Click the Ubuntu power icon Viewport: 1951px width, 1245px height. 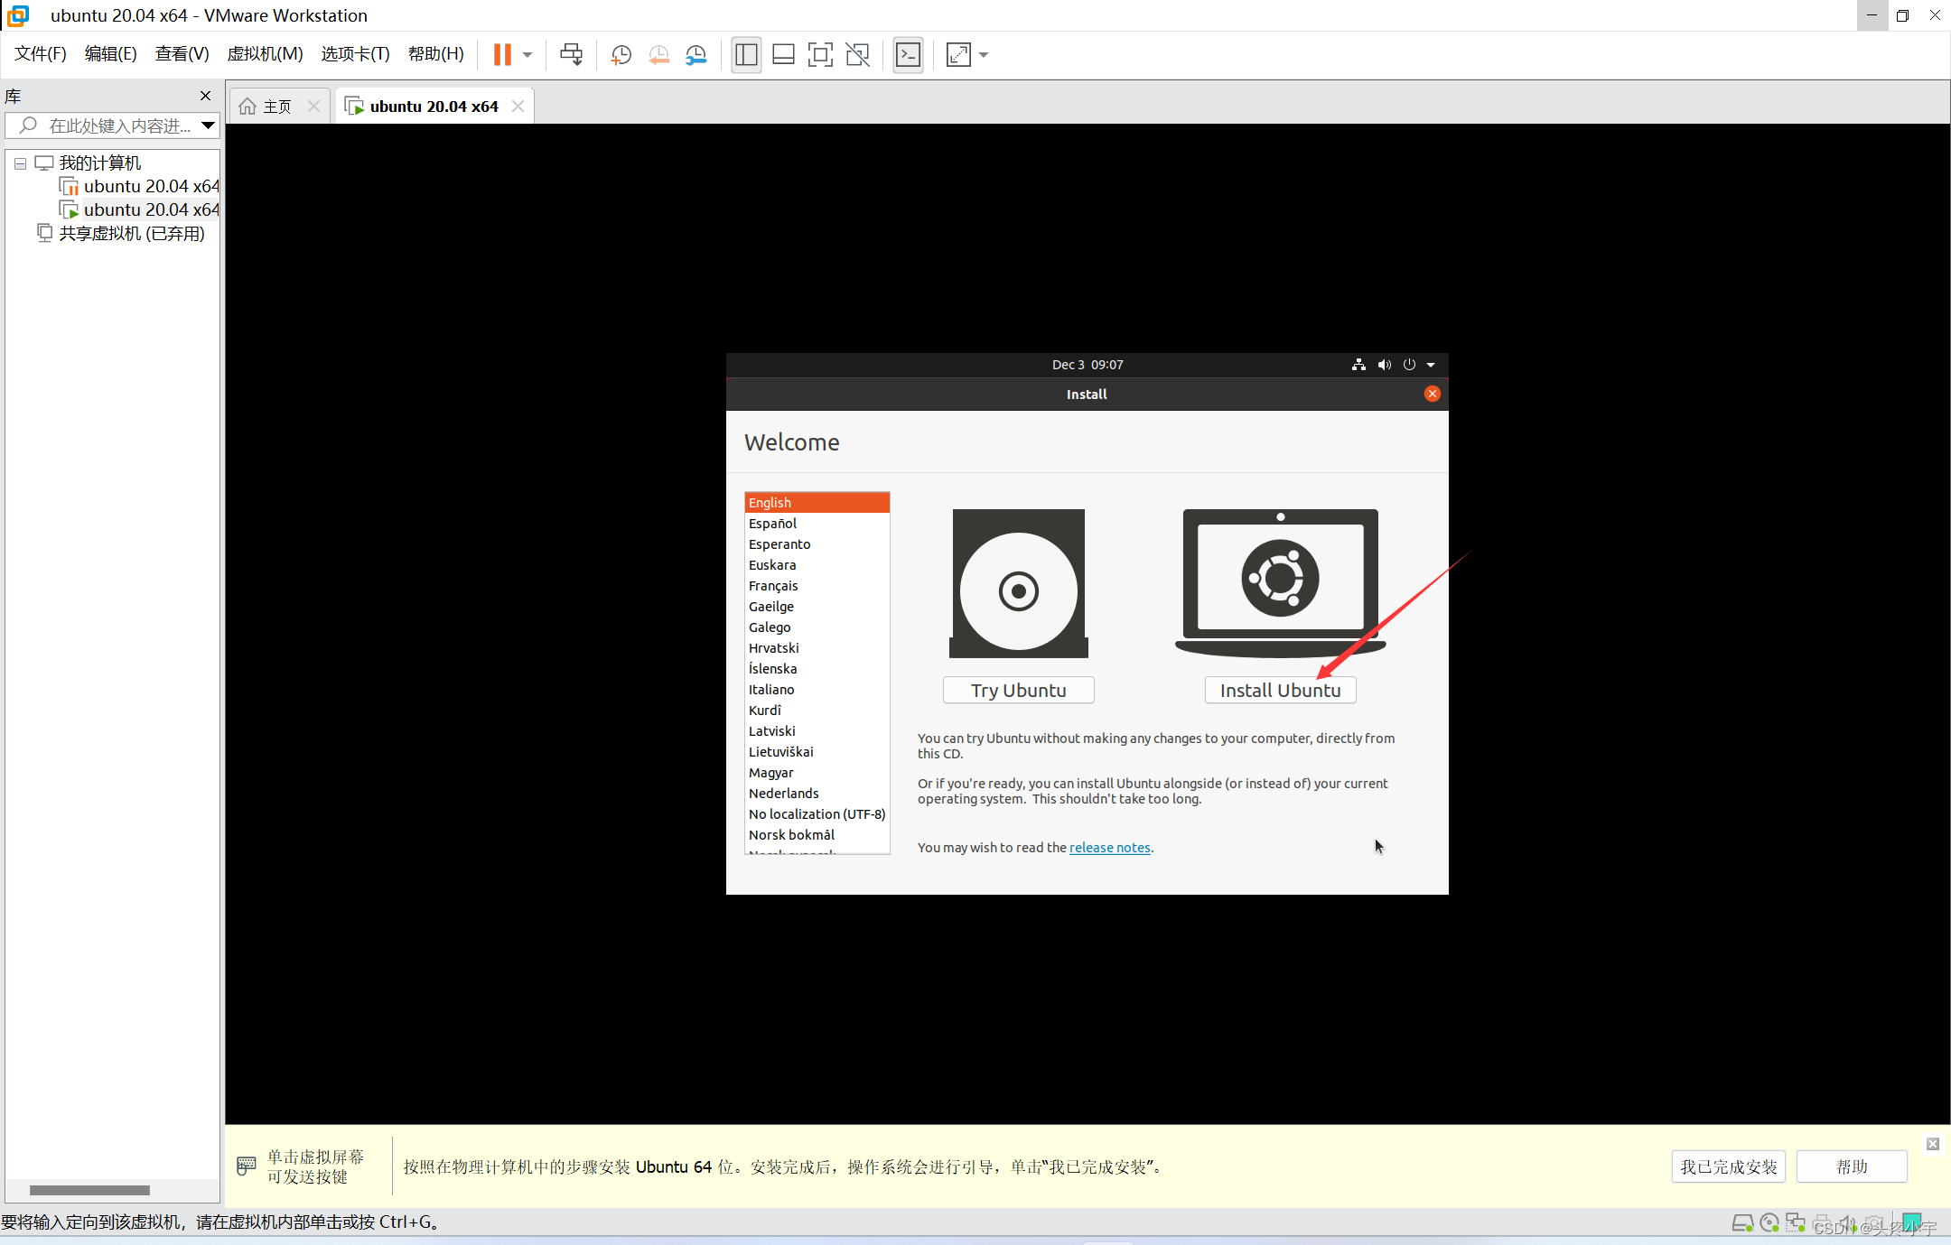coord(1409,365)
